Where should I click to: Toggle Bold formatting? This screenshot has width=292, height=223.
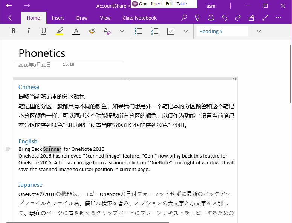click(x=14, y=31)
